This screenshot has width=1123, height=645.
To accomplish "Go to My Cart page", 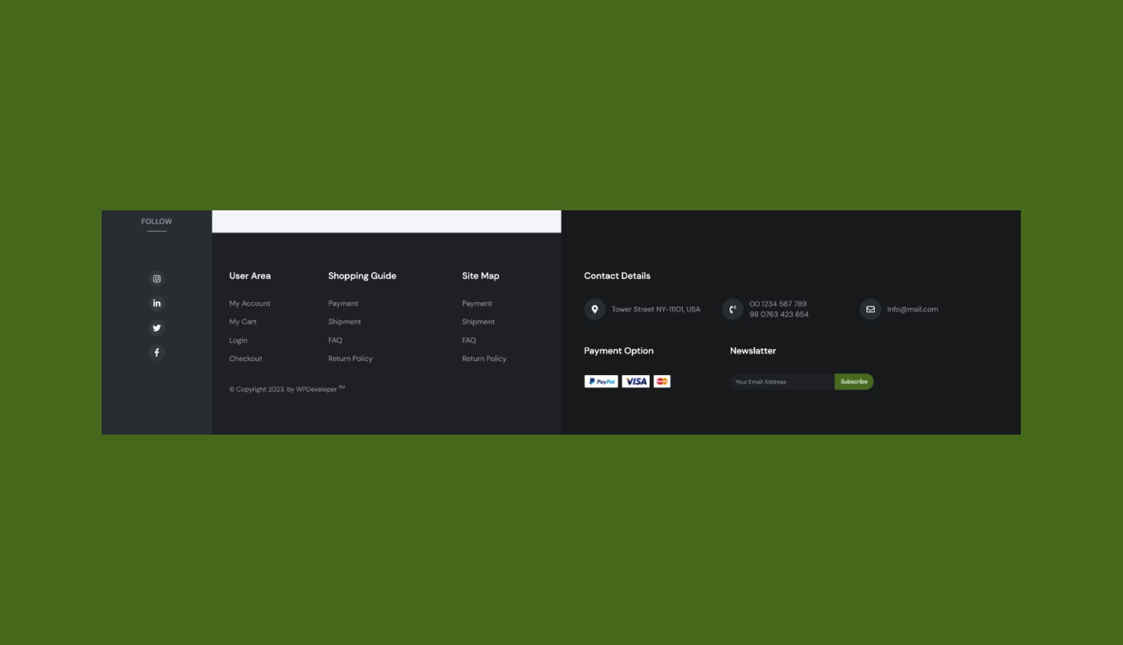I will click(242, 321).
